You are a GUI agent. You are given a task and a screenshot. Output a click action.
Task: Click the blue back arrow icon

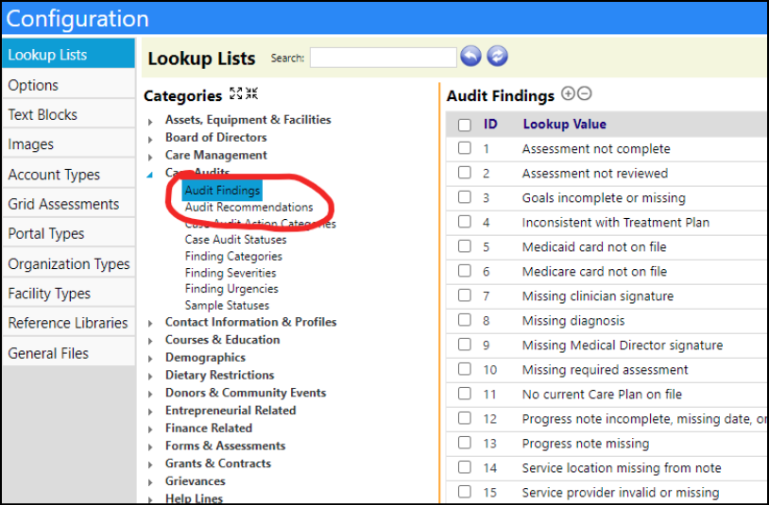pyautogui.click(x=470, y=57)
